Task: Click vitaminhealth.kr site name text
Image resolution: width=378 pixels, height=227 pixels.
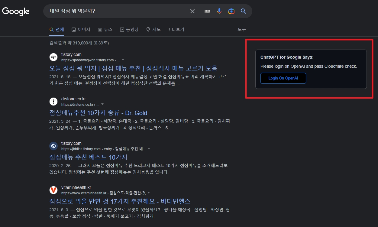Action: click(76, 187)
